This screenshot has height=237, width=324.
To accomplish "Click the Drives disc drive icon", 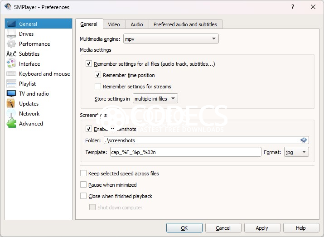I will pos(11,34).
